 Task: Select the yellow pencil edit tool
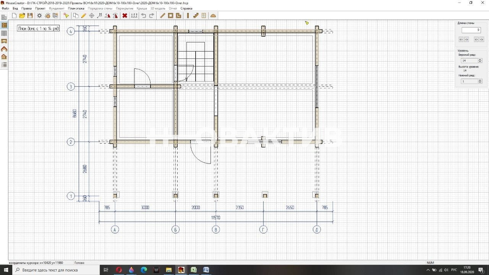click(84, 16)
